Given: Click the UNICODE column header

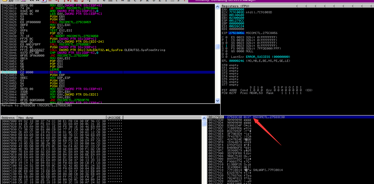Looking at the screenshot, I should [x=114, y=118].
